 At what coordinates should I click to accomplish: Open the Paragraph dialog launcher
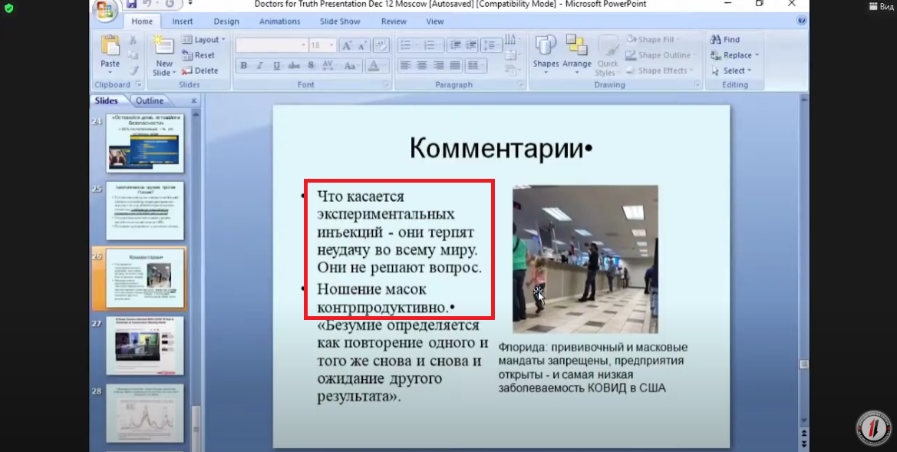coord(520,84)
